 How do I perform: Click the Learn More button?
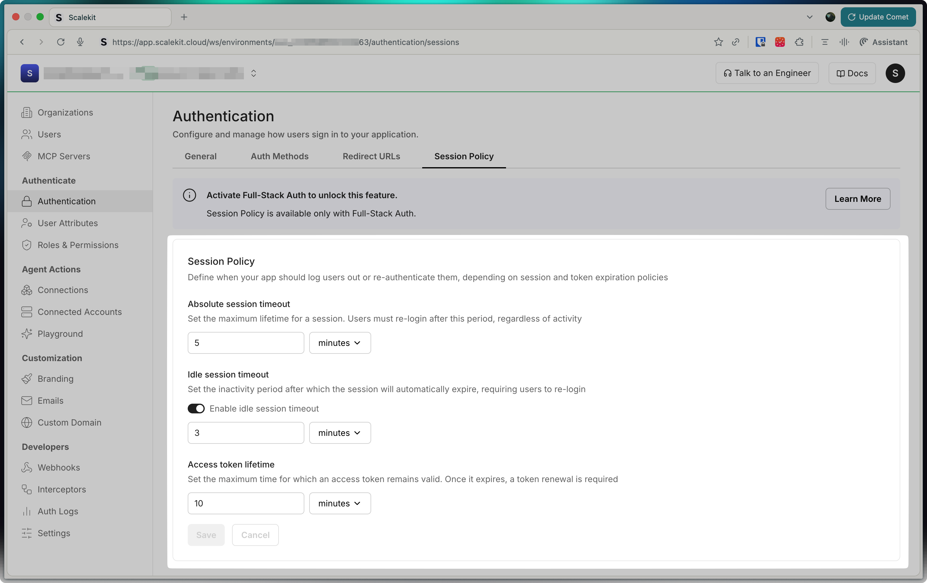tap(857, 199)
